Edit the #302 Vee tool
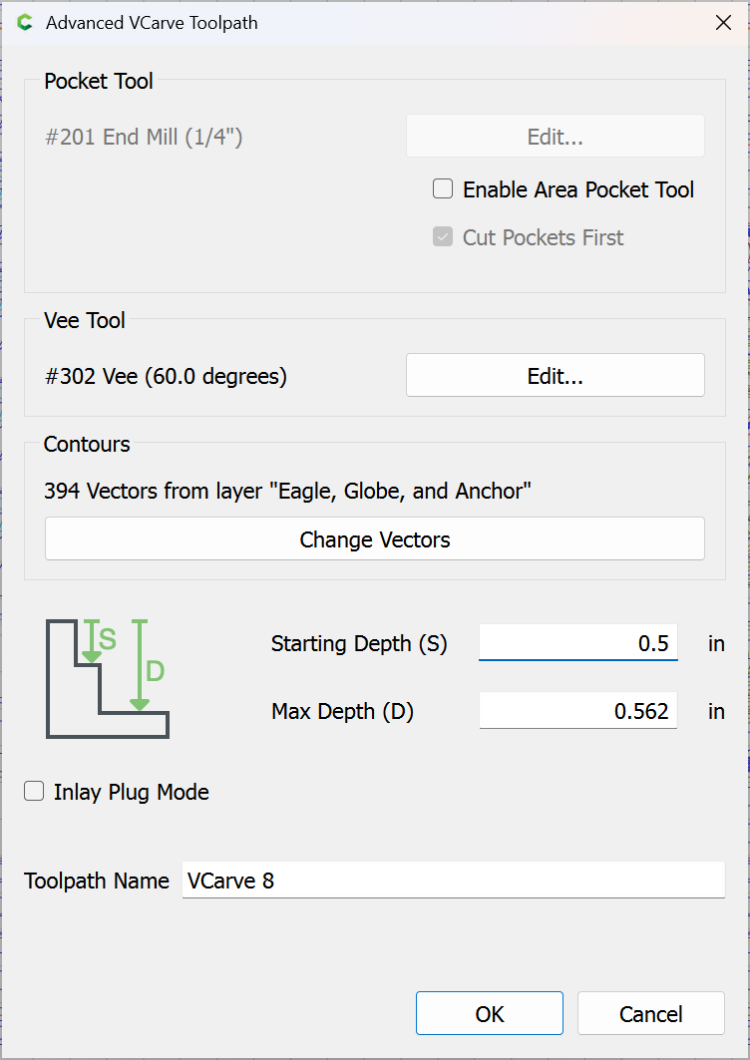The image size is (750, 1060). click(x=555, y=376)
